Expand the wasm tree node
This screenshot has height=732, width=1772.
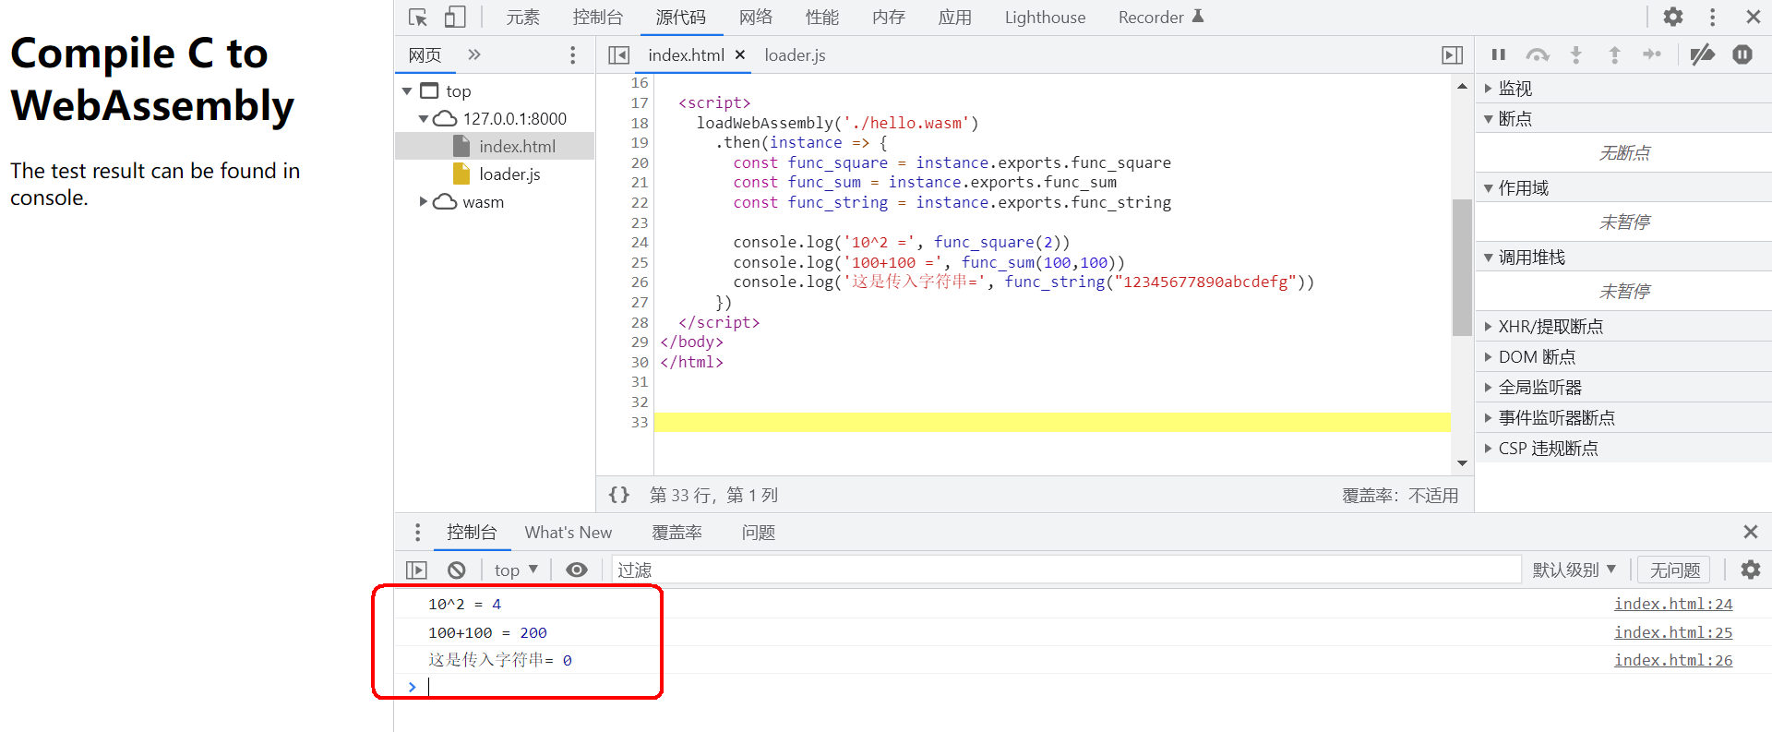pos(424,201)
